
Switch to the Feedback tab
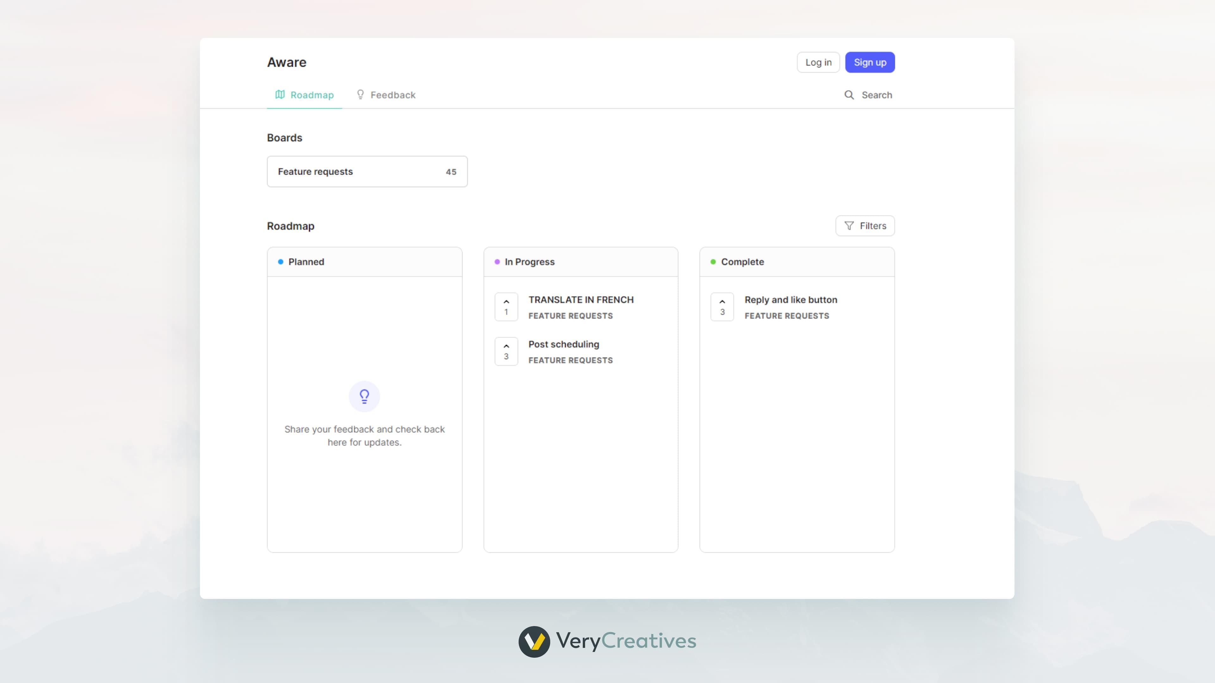point(392,95)
